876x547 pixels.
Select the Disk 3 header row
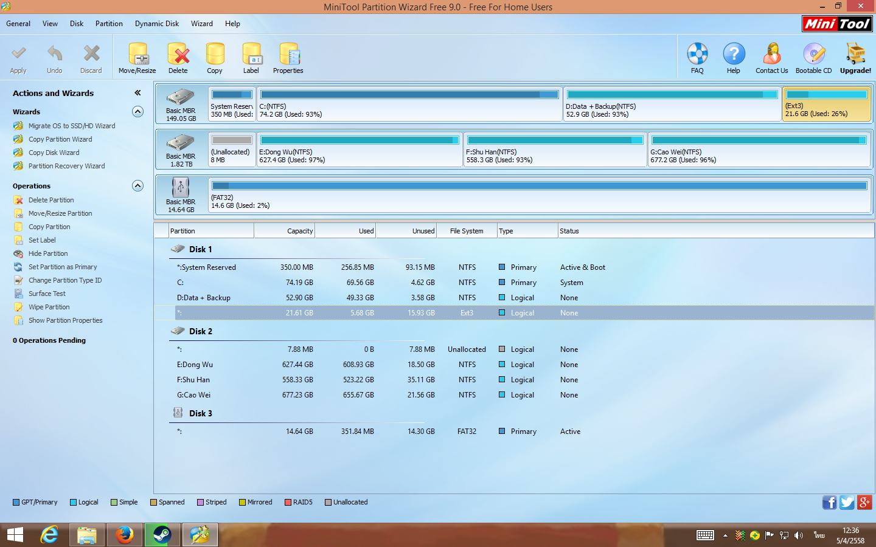coord(514,413)
